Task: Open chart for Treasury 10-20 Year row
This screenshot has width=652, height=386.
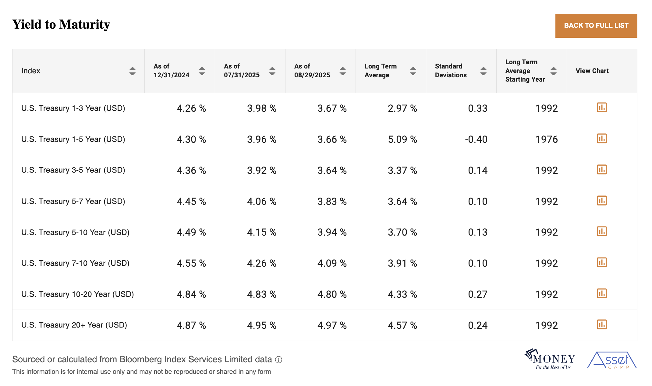Action: pyautogui.click(x=602, y=293)
